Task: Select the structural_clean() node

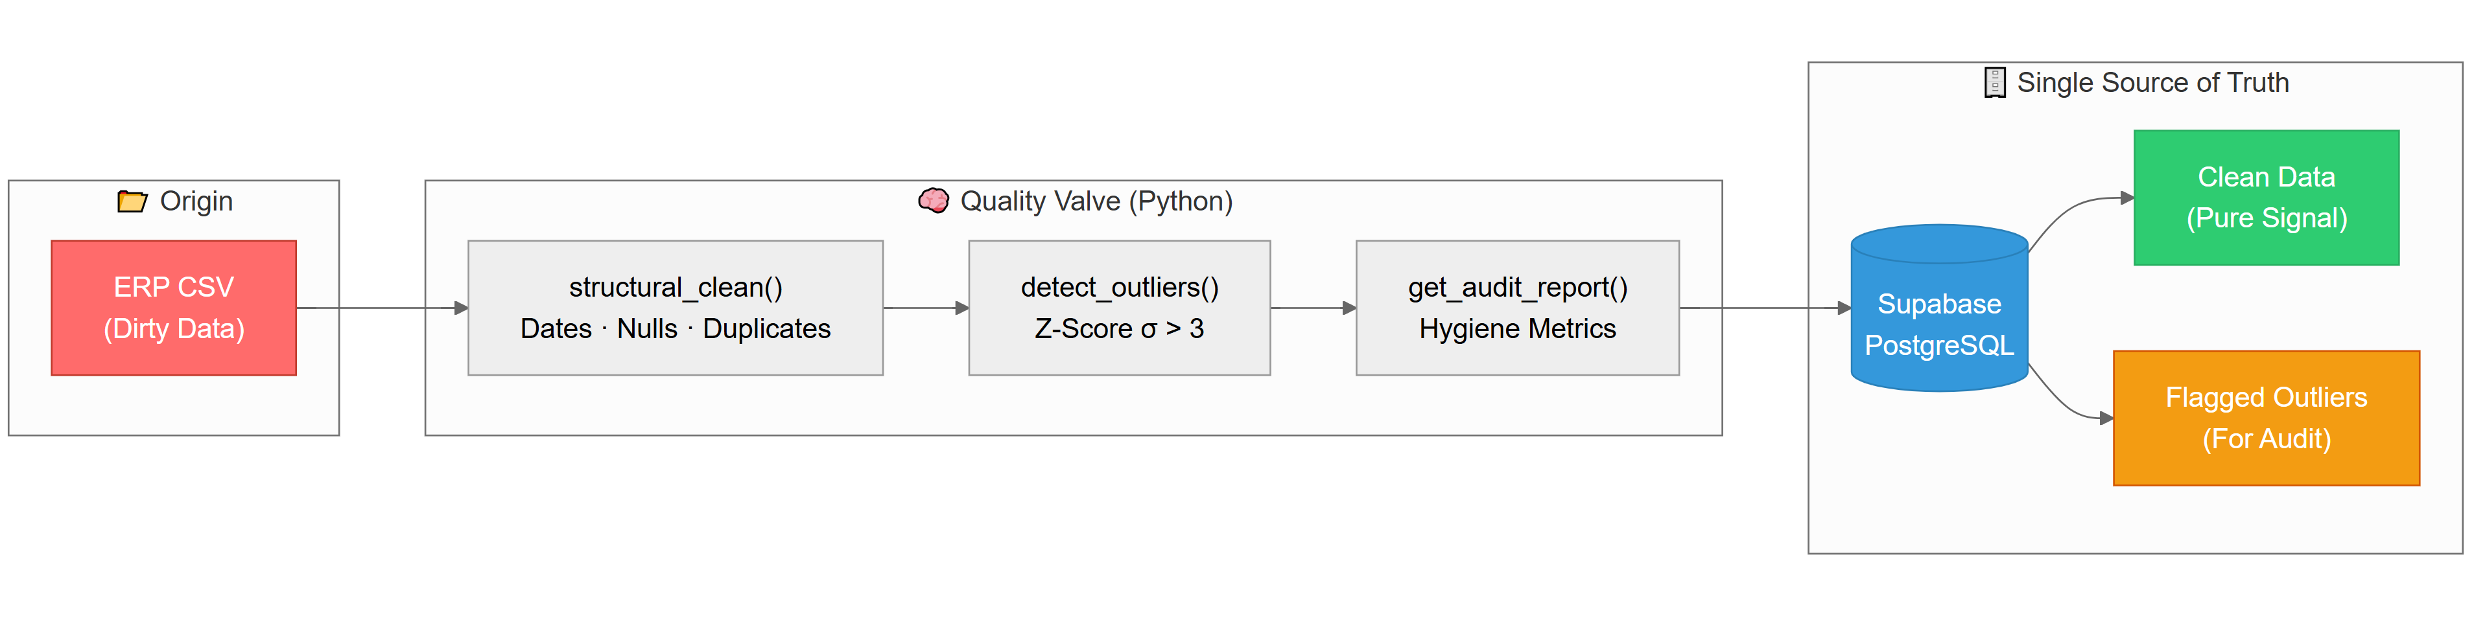Action: pyautogui.click(x=675, y=308)
